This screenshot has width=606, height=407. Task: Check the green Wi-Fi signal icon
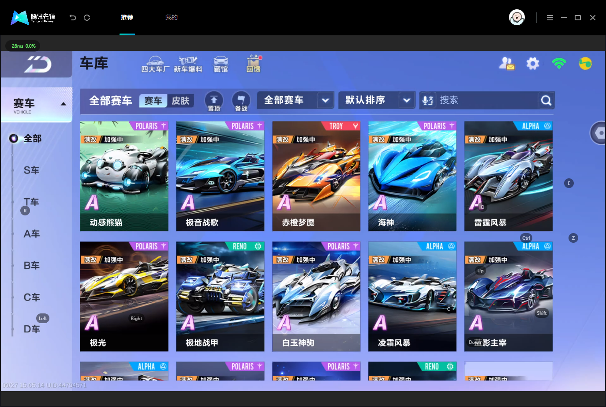(x=559, y=63)
